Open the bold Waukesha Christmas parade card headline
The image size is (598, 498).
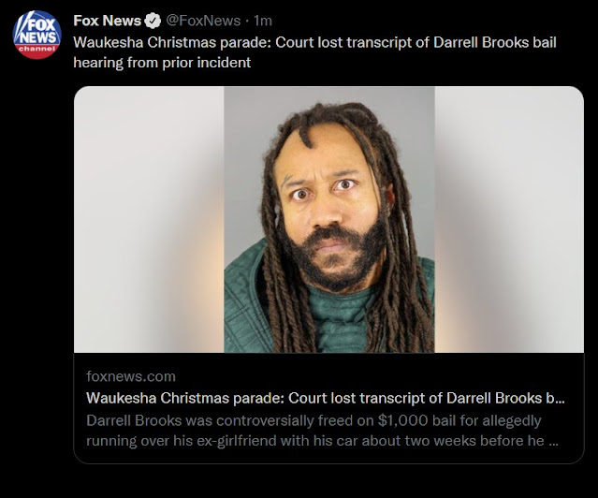click(326, 398)
